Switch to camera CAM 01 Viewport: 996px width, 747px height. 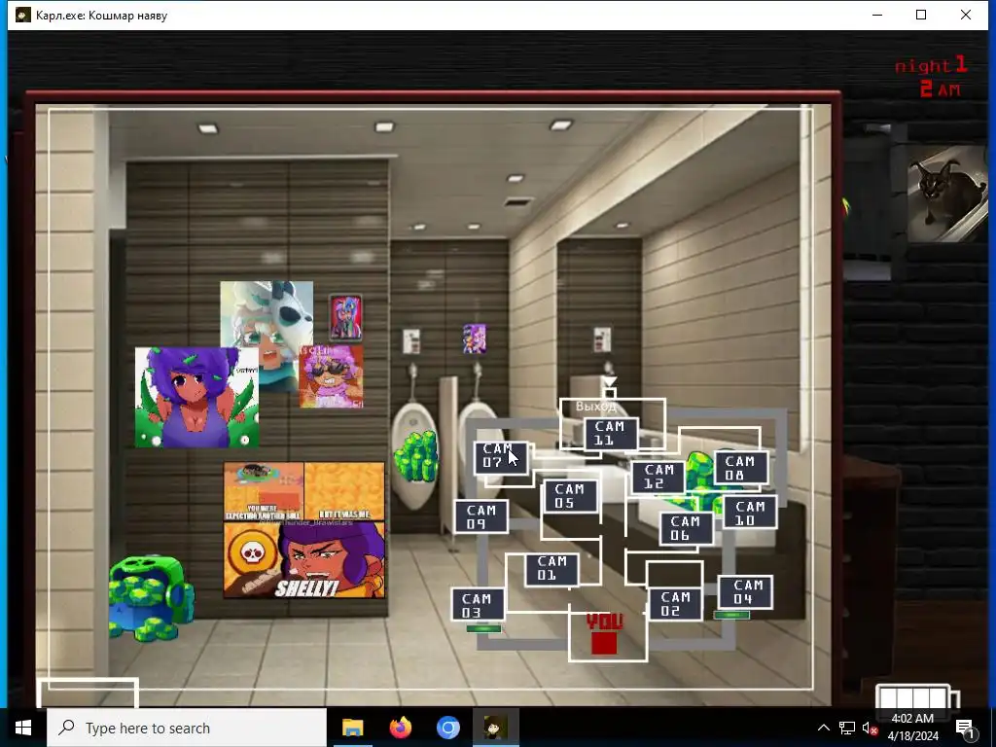[x=551, y=568]
